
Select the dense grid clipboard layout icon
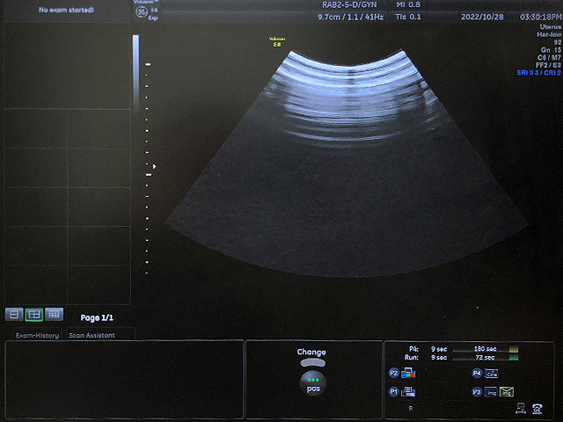tap(55, 315)
